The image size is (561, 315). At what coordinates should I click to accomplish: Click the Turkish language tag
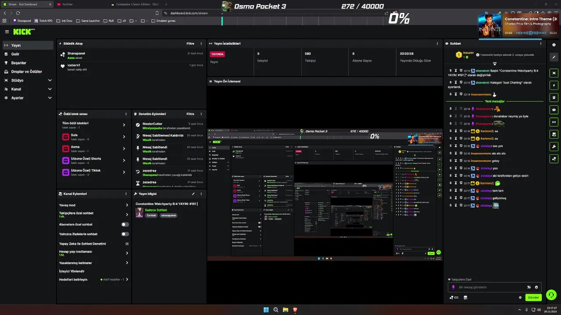151,216
